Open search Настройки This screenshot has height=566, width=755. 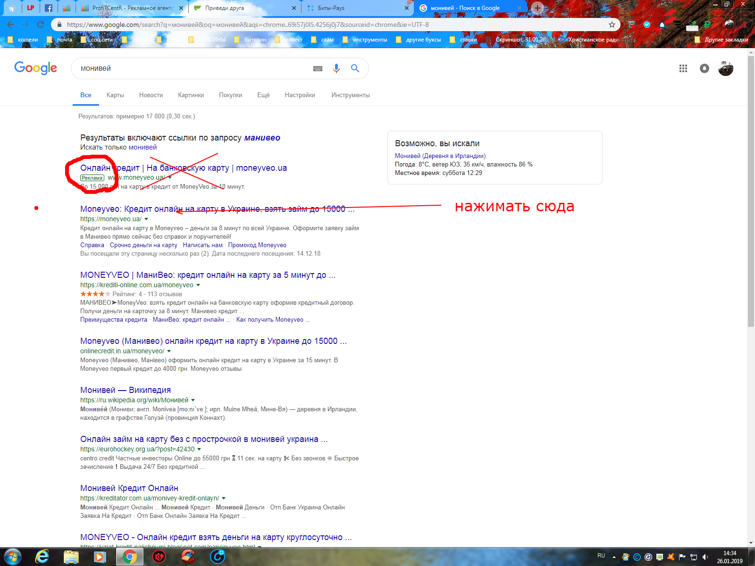(x=300, y=95)
